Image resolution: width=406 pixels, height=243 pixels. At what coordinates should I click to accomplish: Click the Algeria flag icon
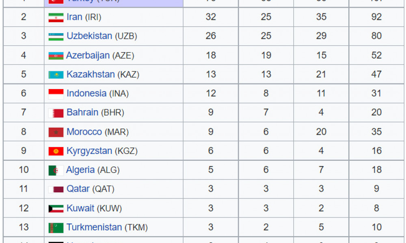[56, 171]
